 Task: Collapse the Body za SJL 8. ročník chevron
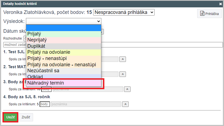tap(125, 104)
